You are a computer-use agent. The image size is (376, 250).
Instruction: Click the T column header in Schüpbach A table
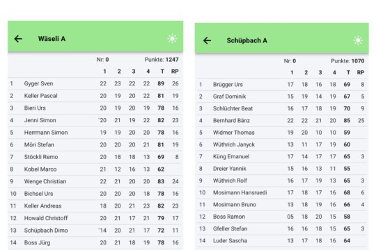click(348, 72)
